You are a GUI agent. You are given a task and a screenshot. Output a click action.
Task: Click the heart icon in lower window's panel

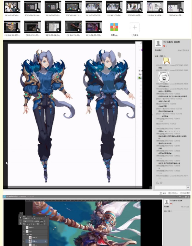171,204
